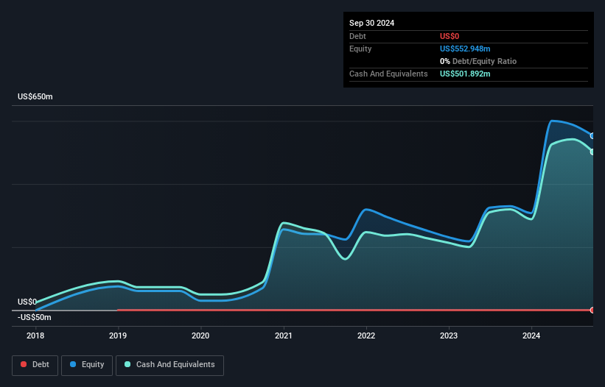This screenshot has height=387, width=605.
Task: Click the -US$50m y-axis label
Action: click(35, 317)
